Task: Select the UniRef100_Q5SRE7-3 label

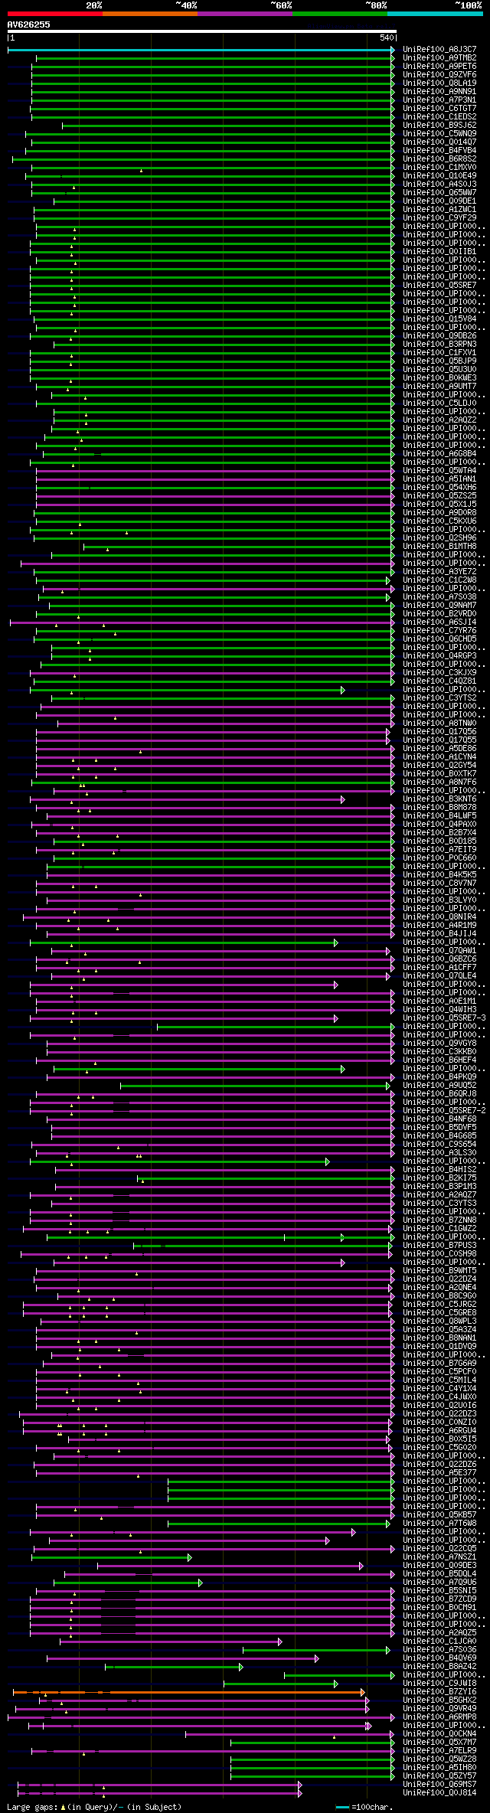Action: click(444, 1018)
